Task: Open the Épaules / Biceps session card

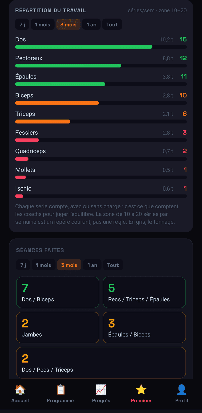Action: 144,328
